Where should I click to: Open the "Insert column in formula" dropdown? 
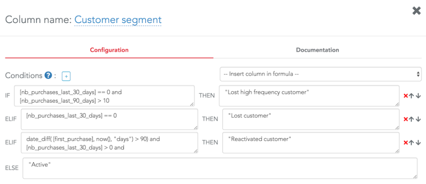320,74
